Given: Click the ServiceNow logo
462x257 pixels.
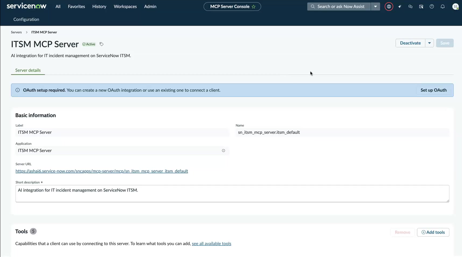Looking at the screenshot, I should [x=27, y=6].
